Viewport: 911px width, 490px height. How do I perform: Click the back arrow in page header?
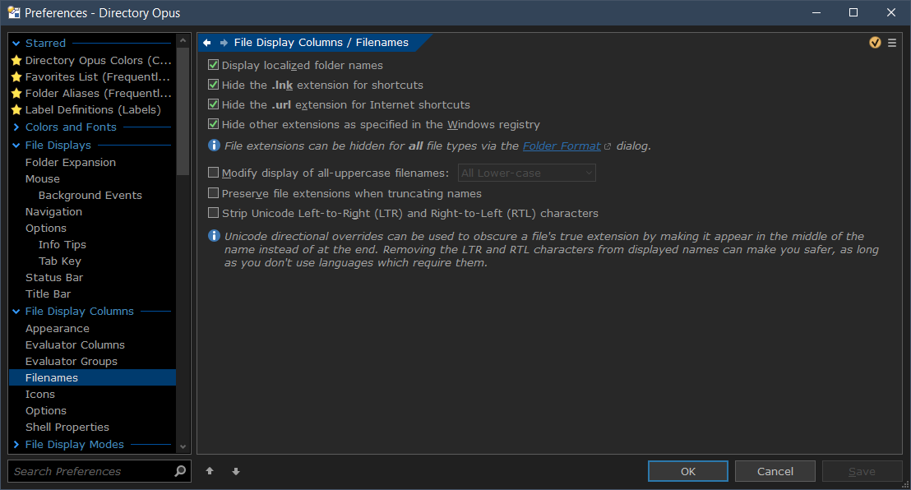[x=207, y=43]
